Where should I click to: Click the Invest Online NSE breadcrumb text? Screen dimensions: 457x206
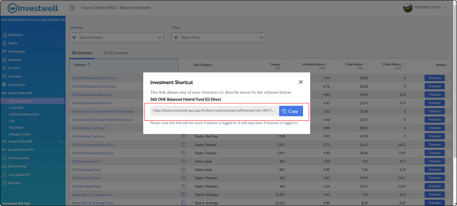(x=99, y=8)
